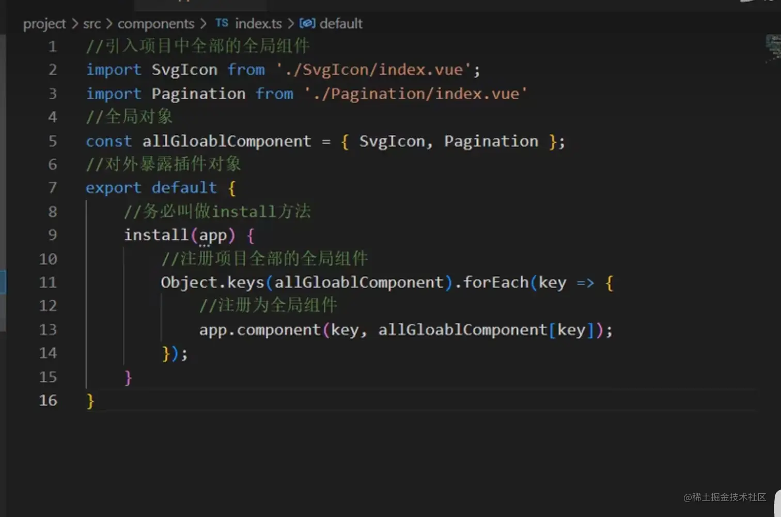Viewport: 781px width, 517px height.
Task: Click the 'default' keyword on line 7
Action: pos(184,187)
